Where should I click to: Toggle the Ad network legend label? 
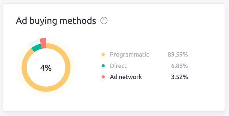126,77
